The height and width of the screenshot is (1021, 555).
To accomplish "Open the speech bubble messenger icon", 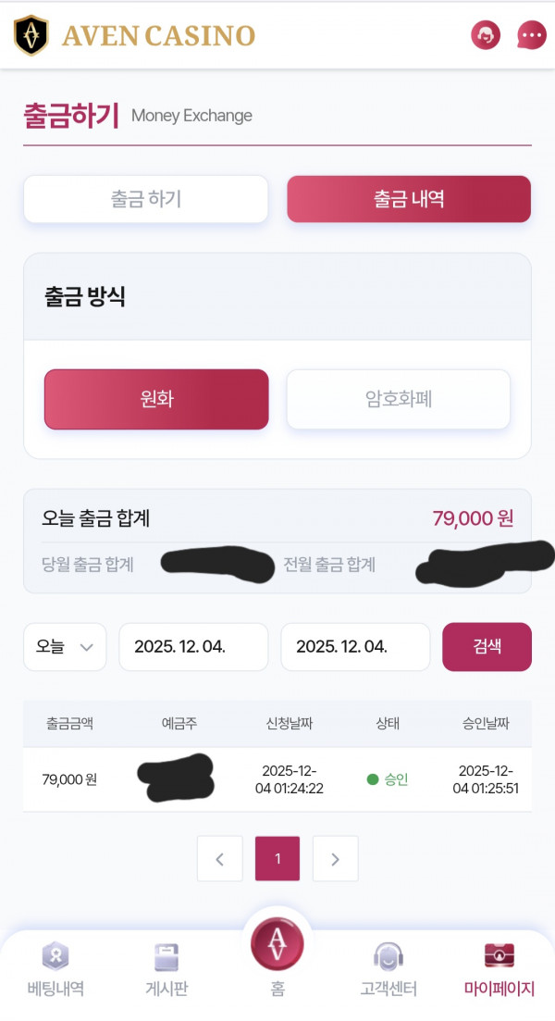I will [530, 35].
